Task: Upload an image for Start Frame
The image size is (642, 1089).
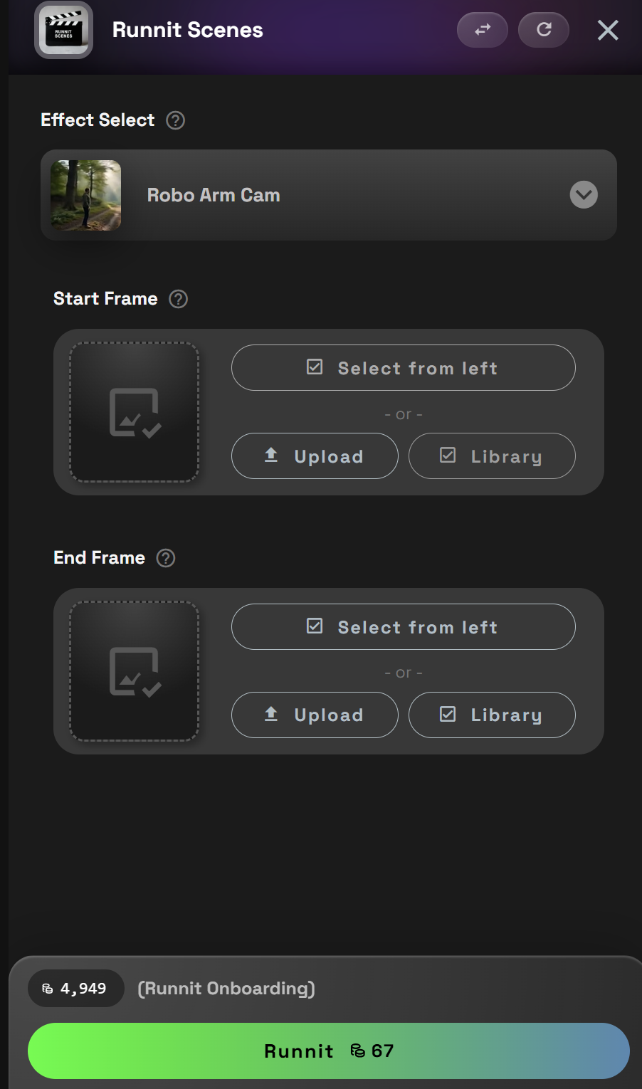Action: click(x=315, y=456)
